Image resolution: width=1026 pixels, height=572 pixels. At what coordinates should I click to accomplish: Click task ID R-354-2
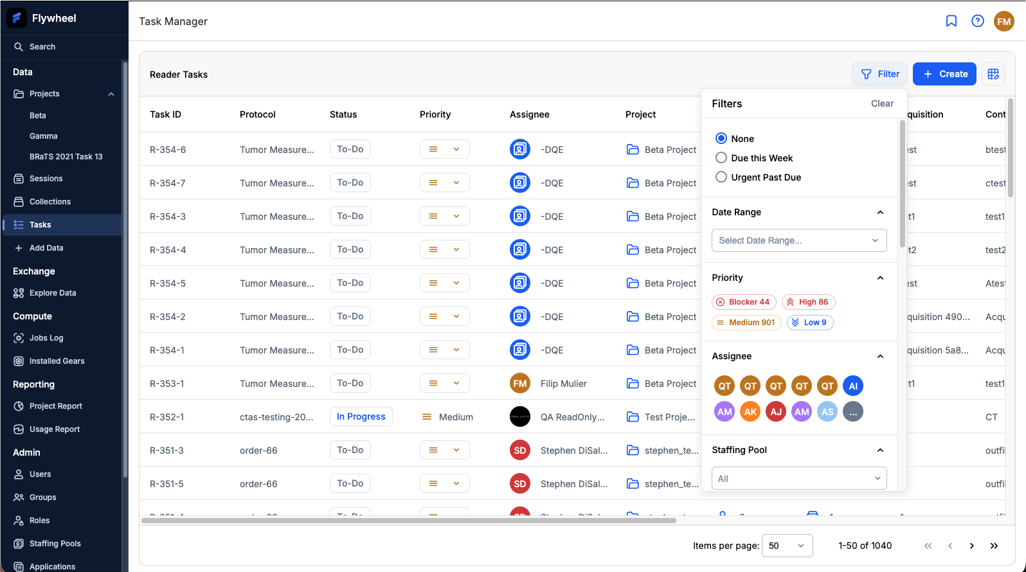(168, 317)
